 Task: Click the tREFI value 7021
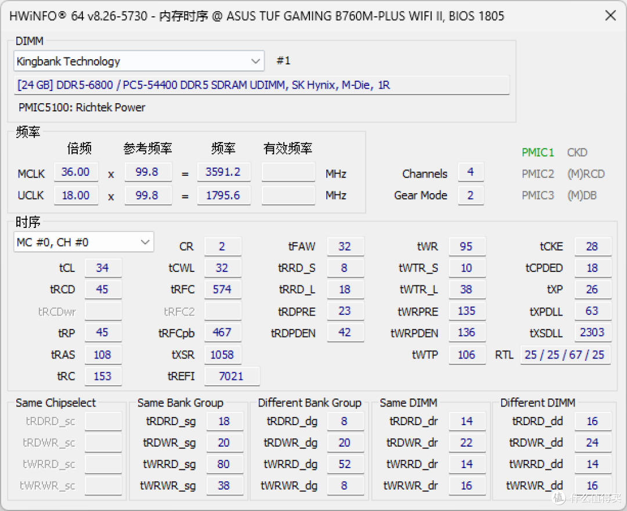(232, 376)
